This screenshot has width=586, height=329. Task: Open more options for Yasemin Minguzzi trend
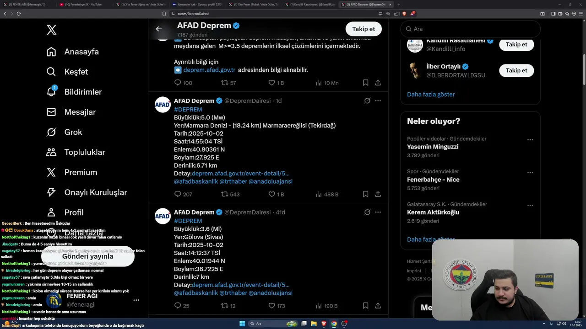[530, 140]
